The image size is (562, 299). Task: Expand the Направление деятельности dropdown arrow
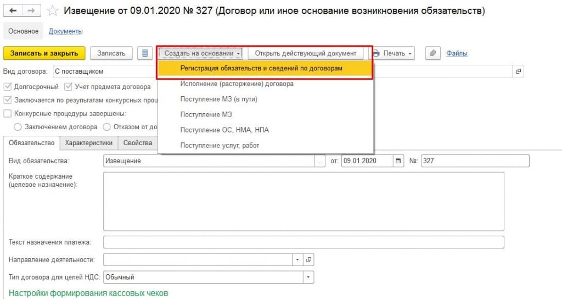(297, 259)
